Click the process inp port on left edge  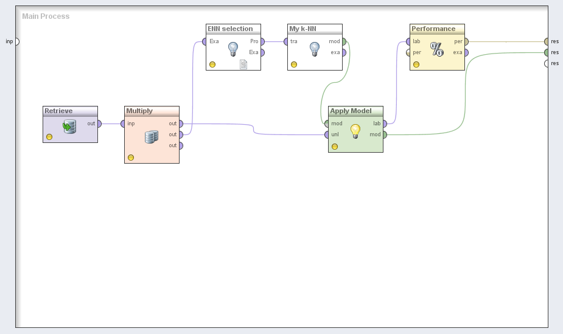(x=16, y=41)
